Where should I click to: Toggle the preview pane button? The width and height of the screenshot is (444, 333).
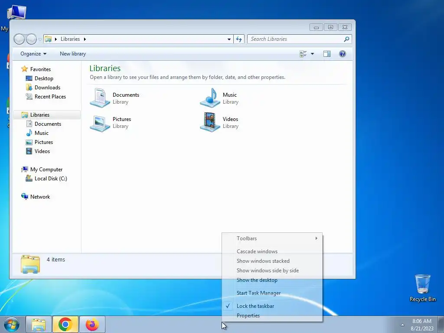327,54
